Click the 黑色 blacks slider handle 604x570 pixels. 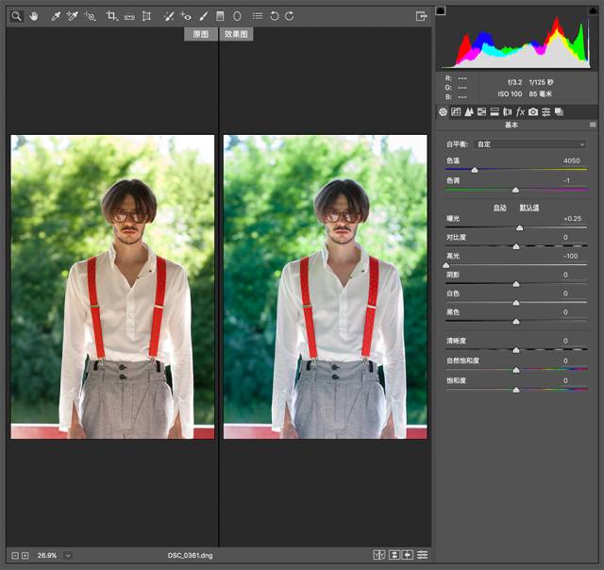tap(516, 322)
